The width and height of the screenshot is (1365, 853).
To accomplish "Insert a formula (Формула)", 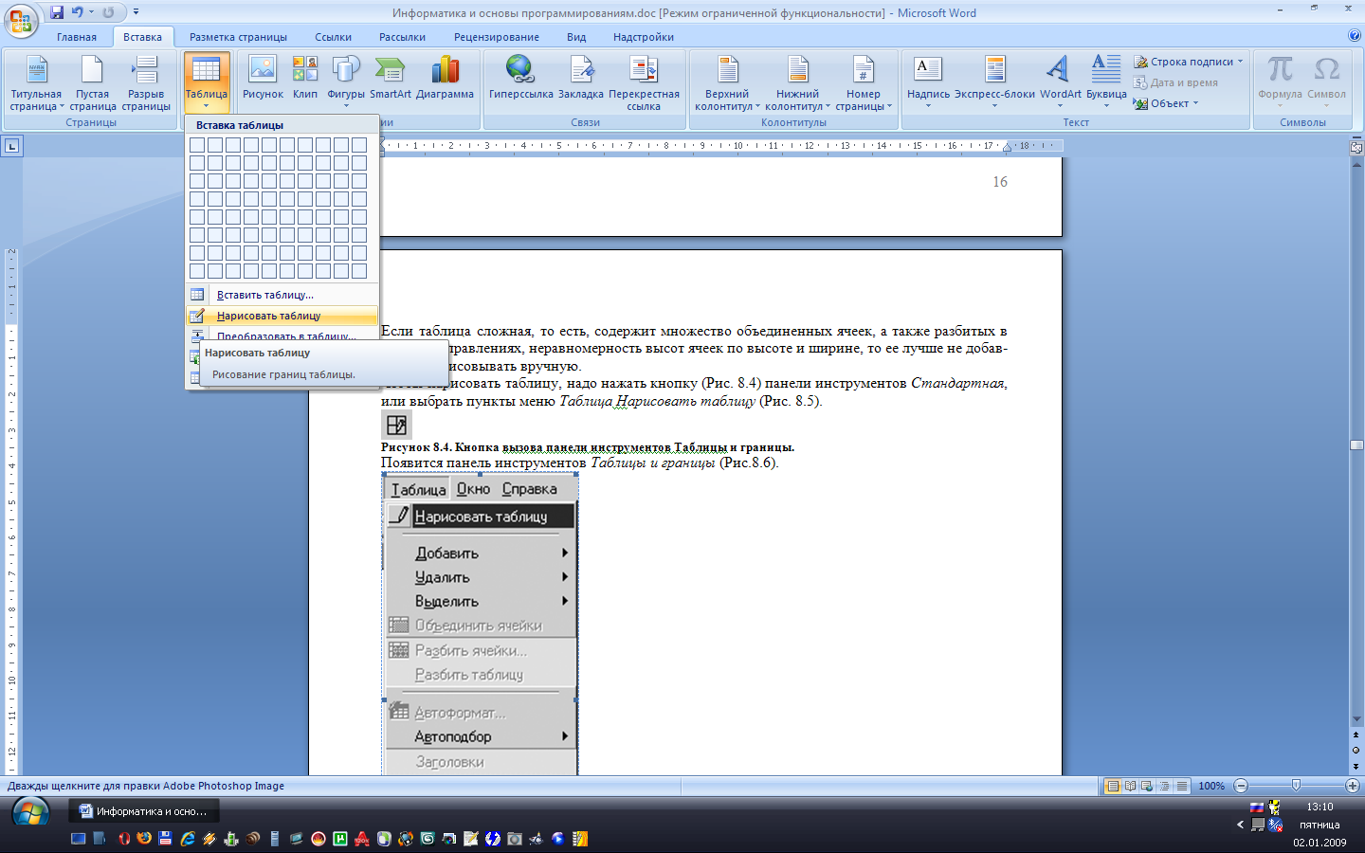I will [1280, 82].
